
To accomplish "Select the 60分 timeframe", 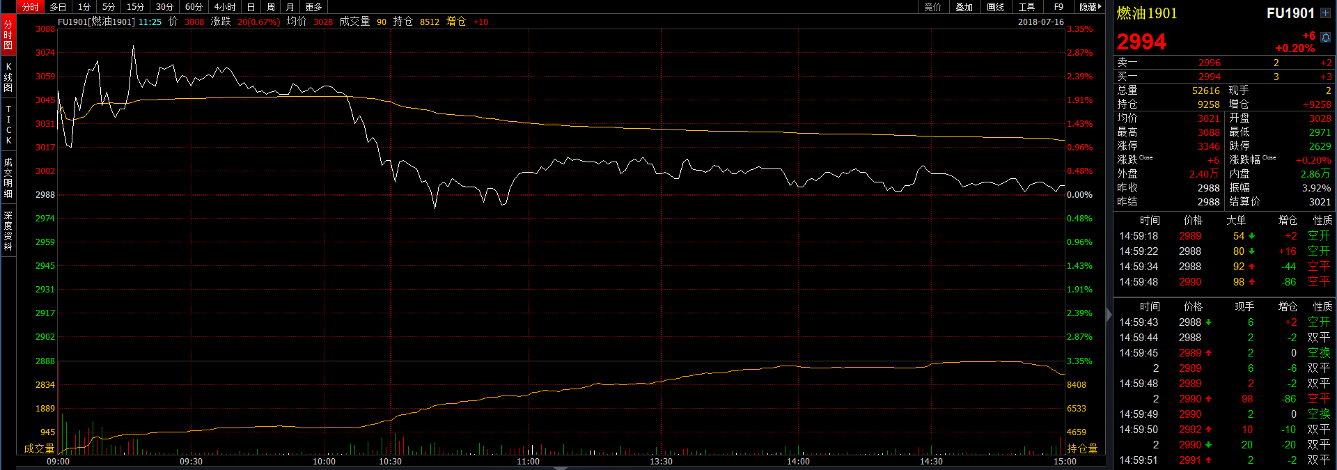I will click(194, 7).
